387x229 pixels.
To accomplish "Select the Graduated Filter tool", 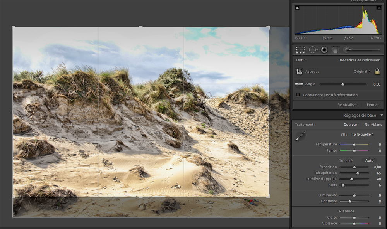I will coord(335,50).
